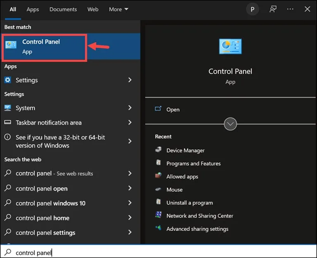Click the search box containing 'control panel'
Screen dimensions: 317x258
pos(158,251)
